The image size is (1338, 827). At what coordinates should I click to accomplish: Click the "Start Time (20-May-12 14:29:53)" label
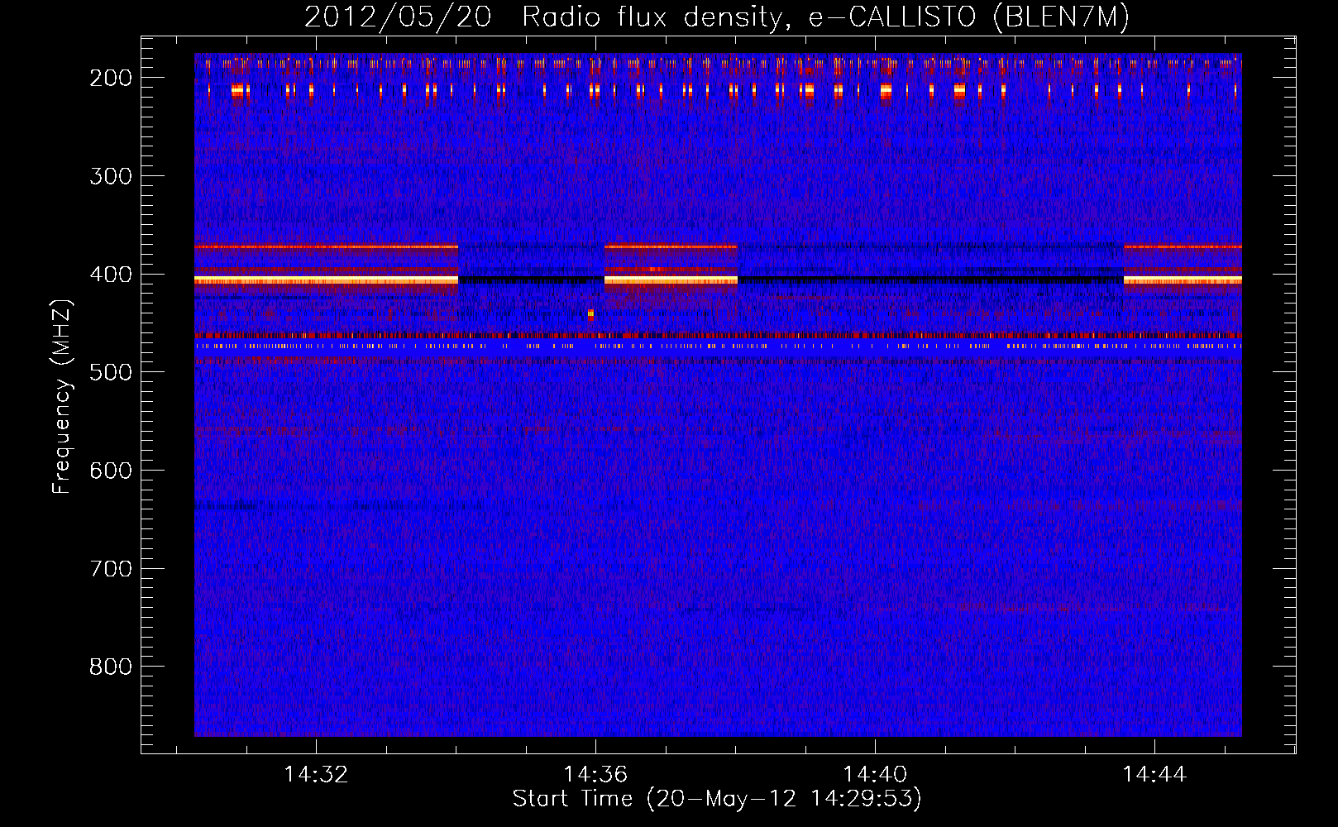717,799
